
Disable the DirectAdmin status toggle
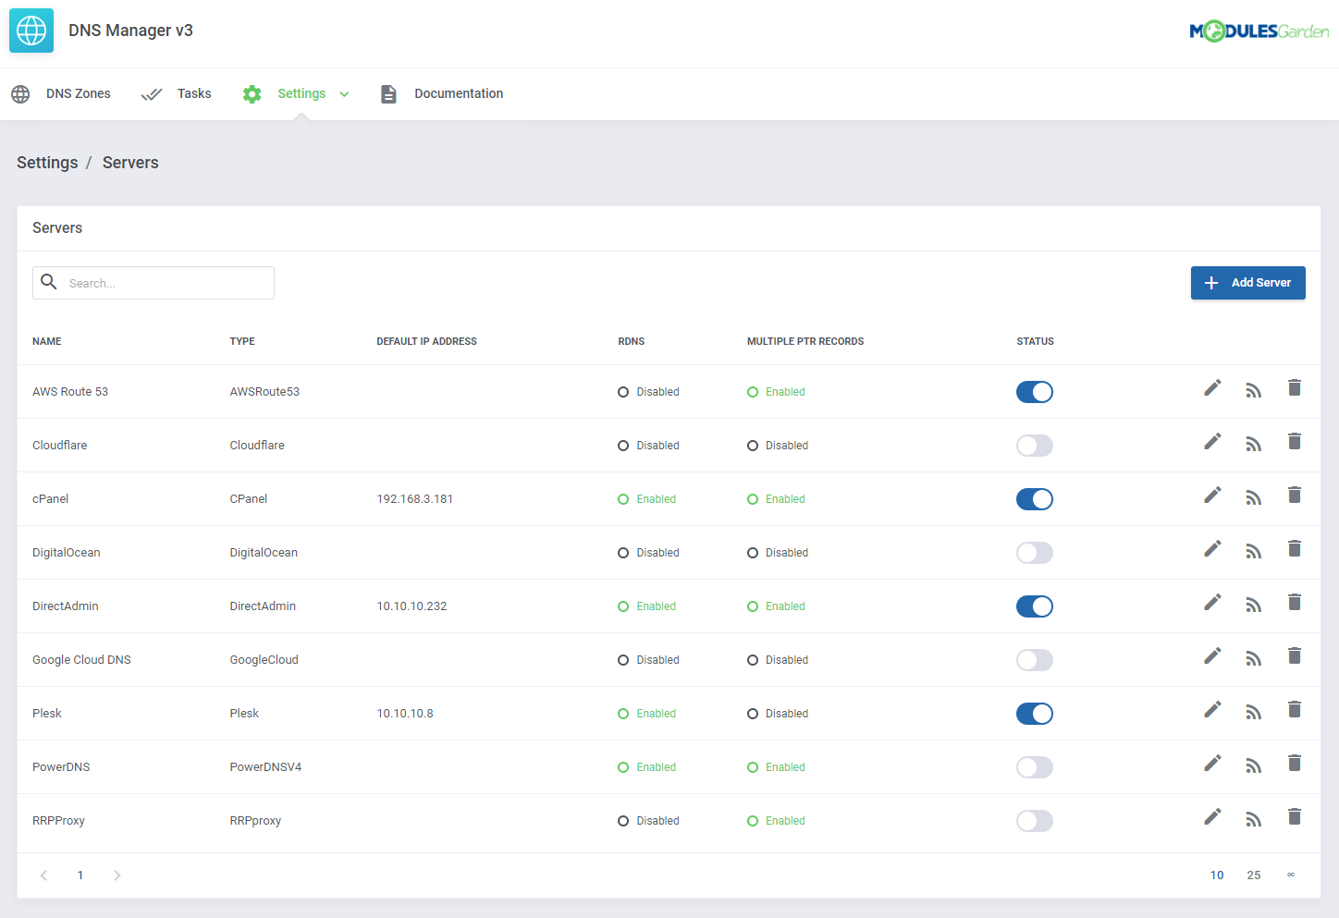(x=1035, y=606)
